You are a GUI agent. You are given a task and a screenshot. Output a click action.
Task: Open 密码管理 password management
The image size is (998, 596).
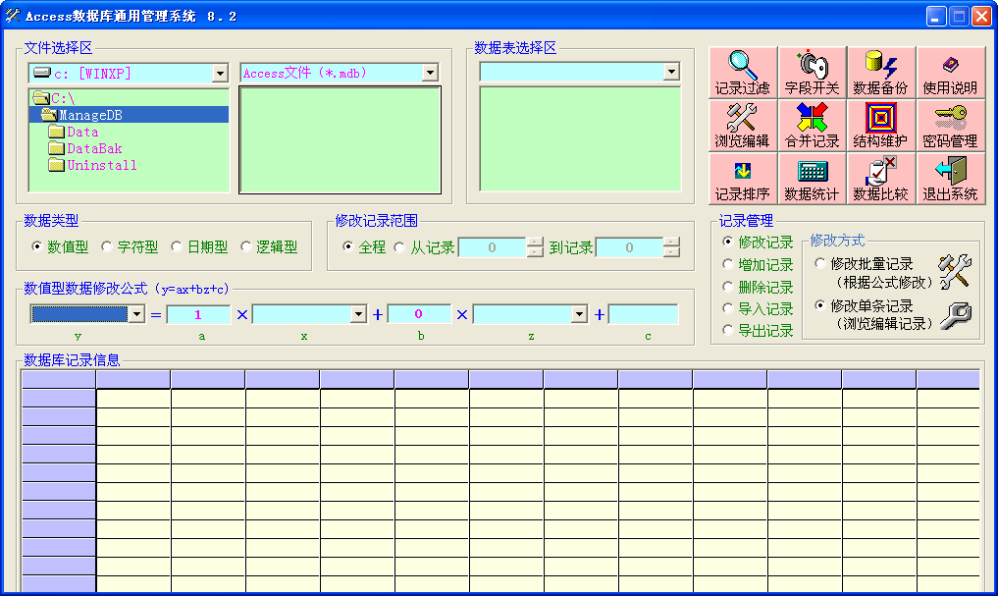(950, 126)
